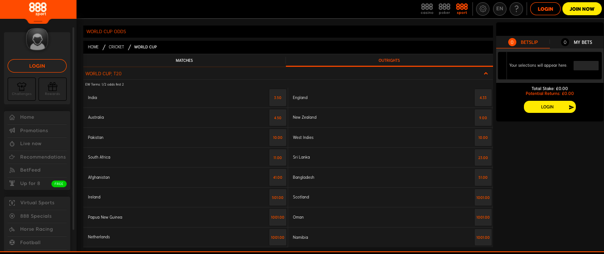Open Horse Racing in sidebar menu
This screenshot has width=604, height=254.
coord(36,229)
